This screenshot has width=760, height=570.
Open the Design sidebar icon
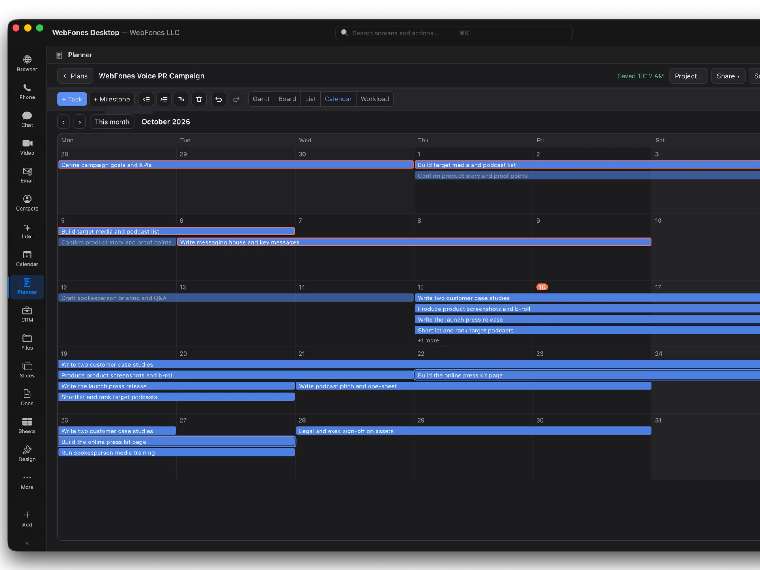coord(27,453)
